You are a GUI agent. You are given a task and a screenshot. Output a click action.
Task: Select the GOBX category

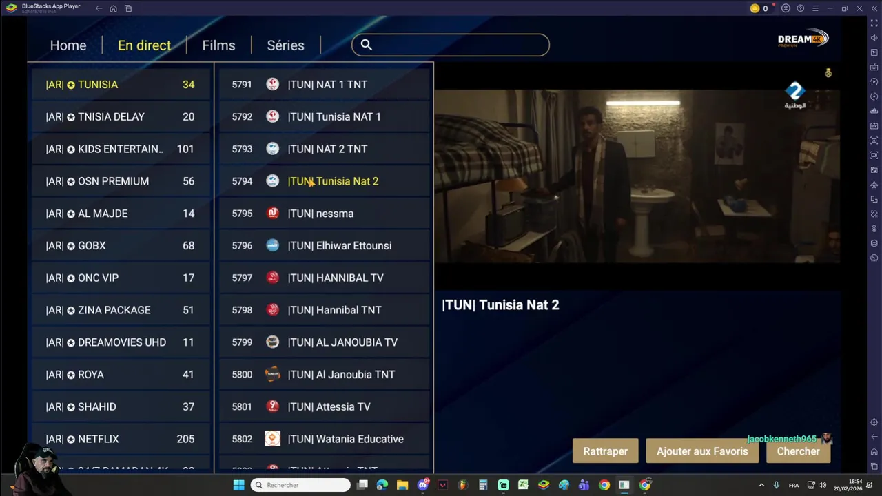121,245
